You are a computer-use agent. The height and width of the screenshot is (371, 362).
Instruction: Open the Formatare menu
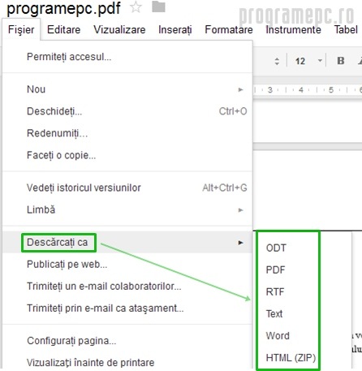tap(229, 29)
